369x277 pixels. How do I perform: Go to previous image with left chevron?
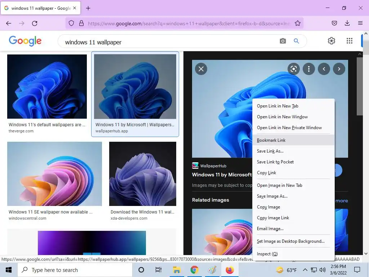click(x=324, y=69)
